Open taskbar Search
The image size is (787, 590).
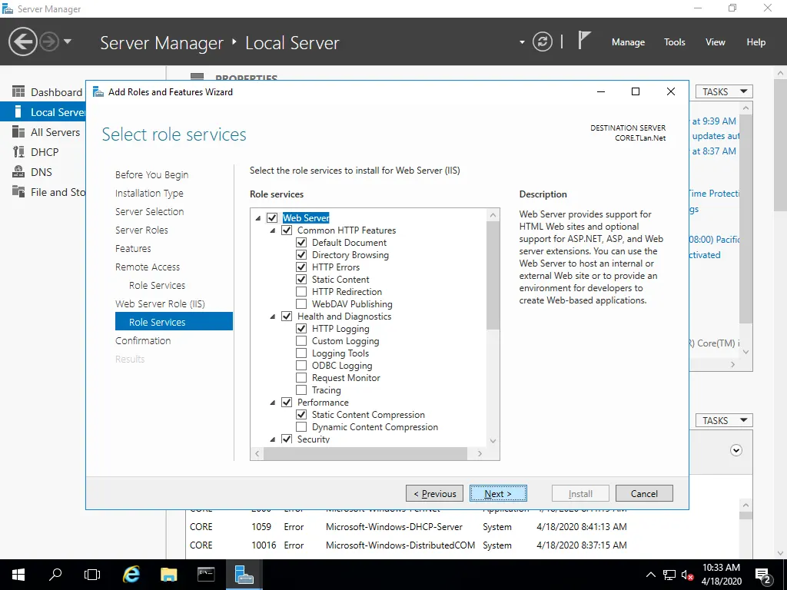click(55, 575)
